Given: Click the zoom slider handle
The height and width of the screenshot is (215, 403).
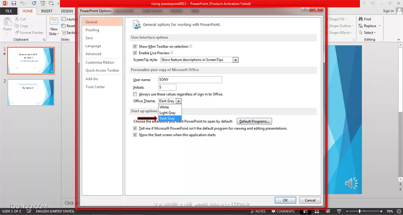Looking at the screenshot, I should pyautogui.click(x=359, y=211).
